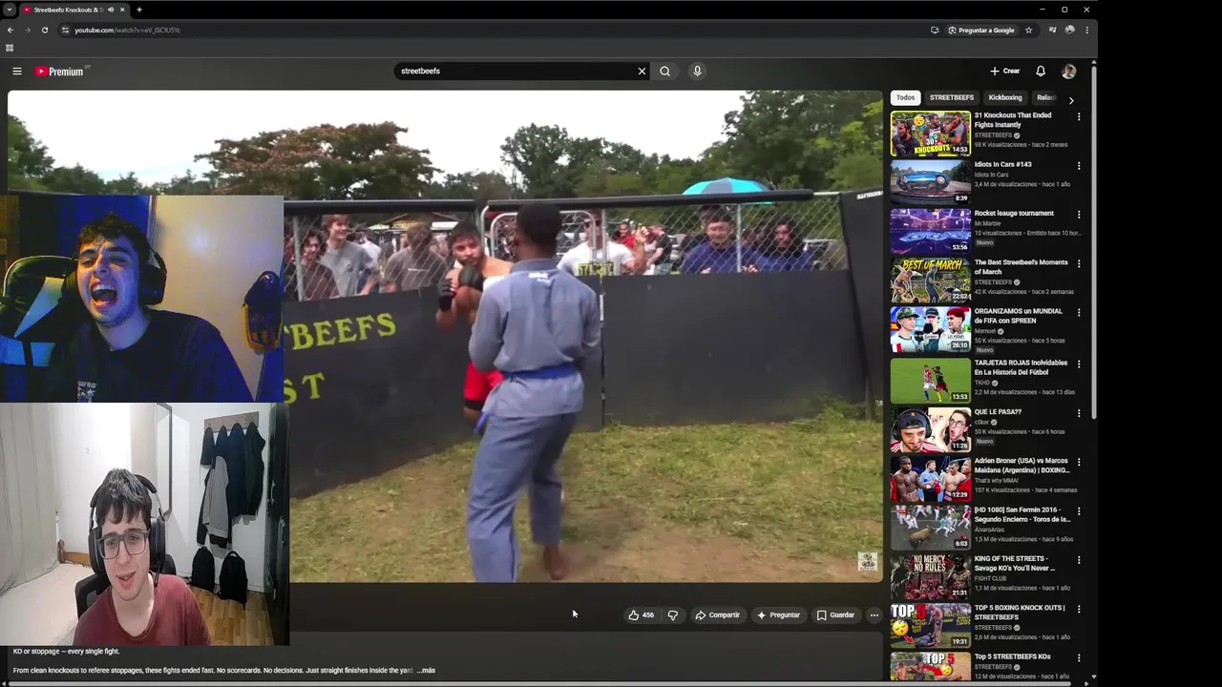Open the apps grid in bookmarks bar
Screen dimensions: 1222x687
[x=10, y=48]
